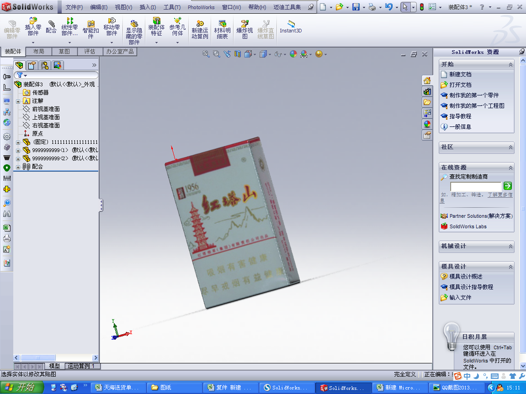The image size is (526, 394).
Task: Click the Previous View icon
Action: [227, 54]
